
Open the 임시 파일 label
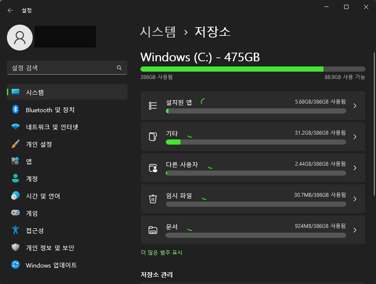tap(179, 196)
